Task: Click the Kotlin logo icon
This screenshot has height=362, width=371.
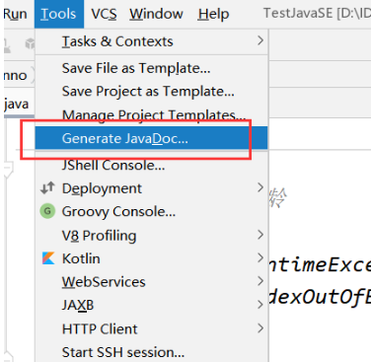Action: click(48, 258)
